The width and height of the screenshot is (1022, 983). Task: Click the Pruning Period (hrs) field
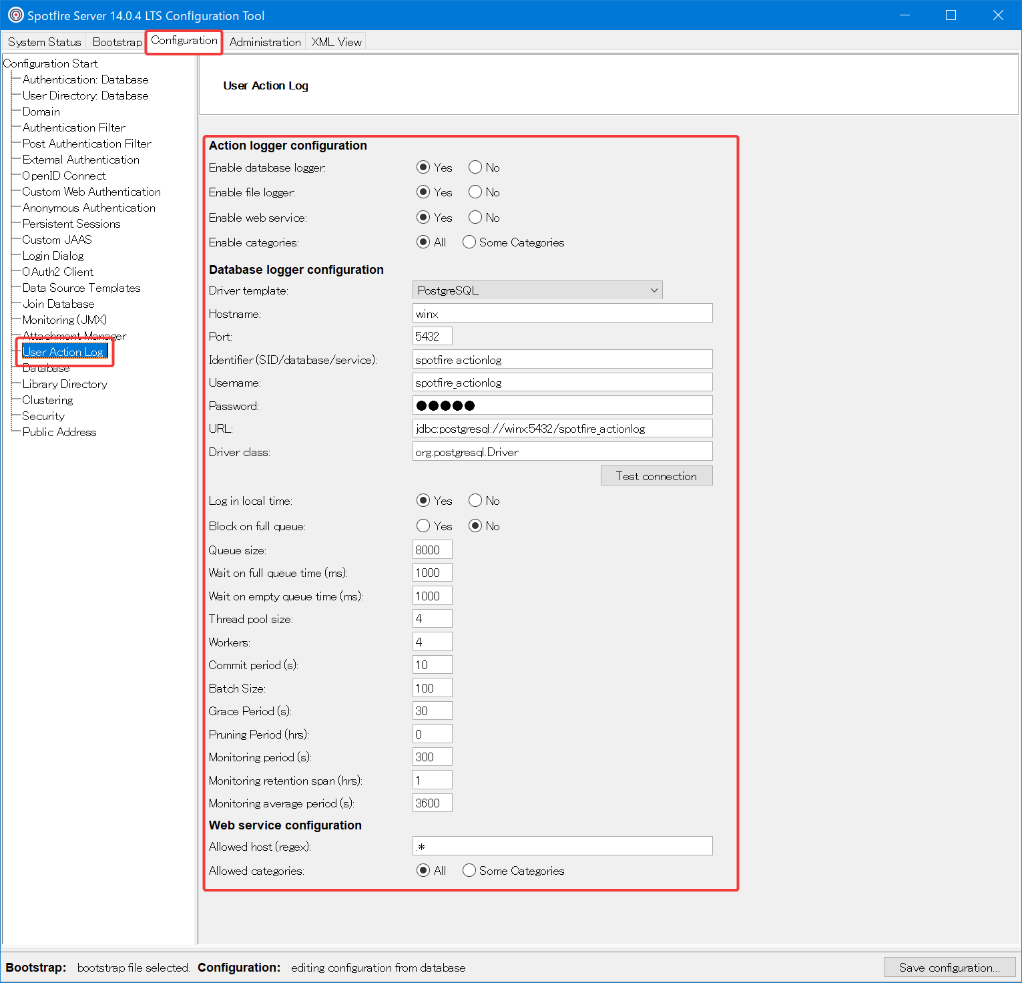433,735
